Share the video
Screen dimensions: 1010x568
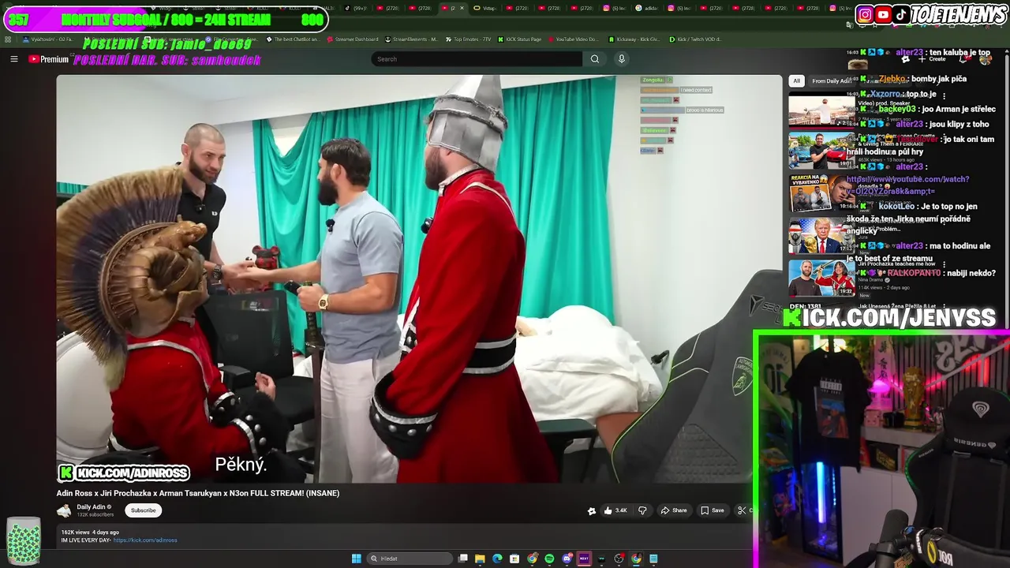[x=674, y=510]
